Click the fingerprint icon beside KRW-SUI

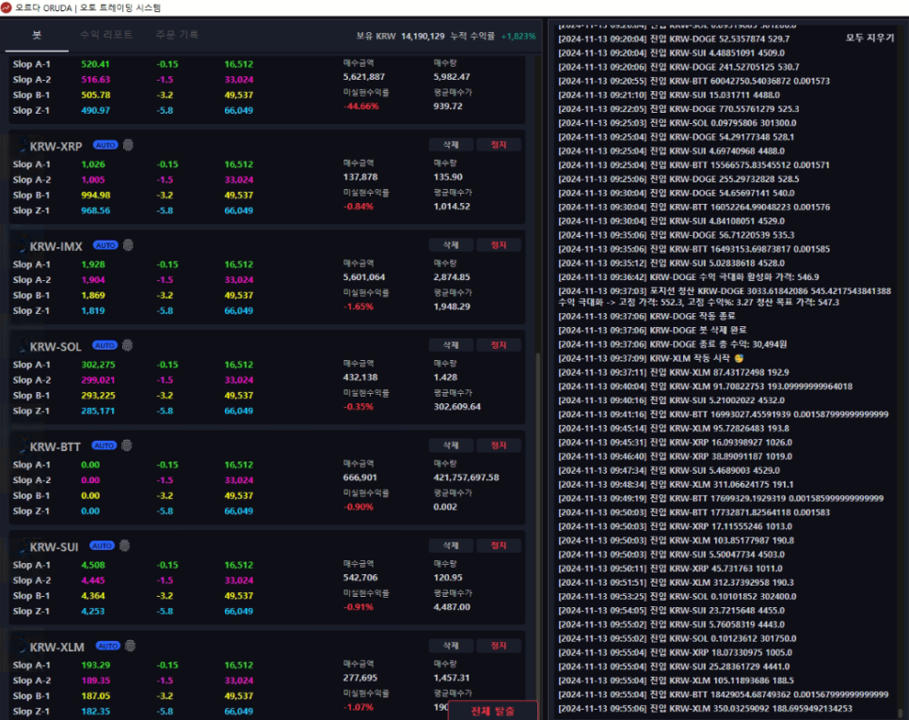pos(124,546)
